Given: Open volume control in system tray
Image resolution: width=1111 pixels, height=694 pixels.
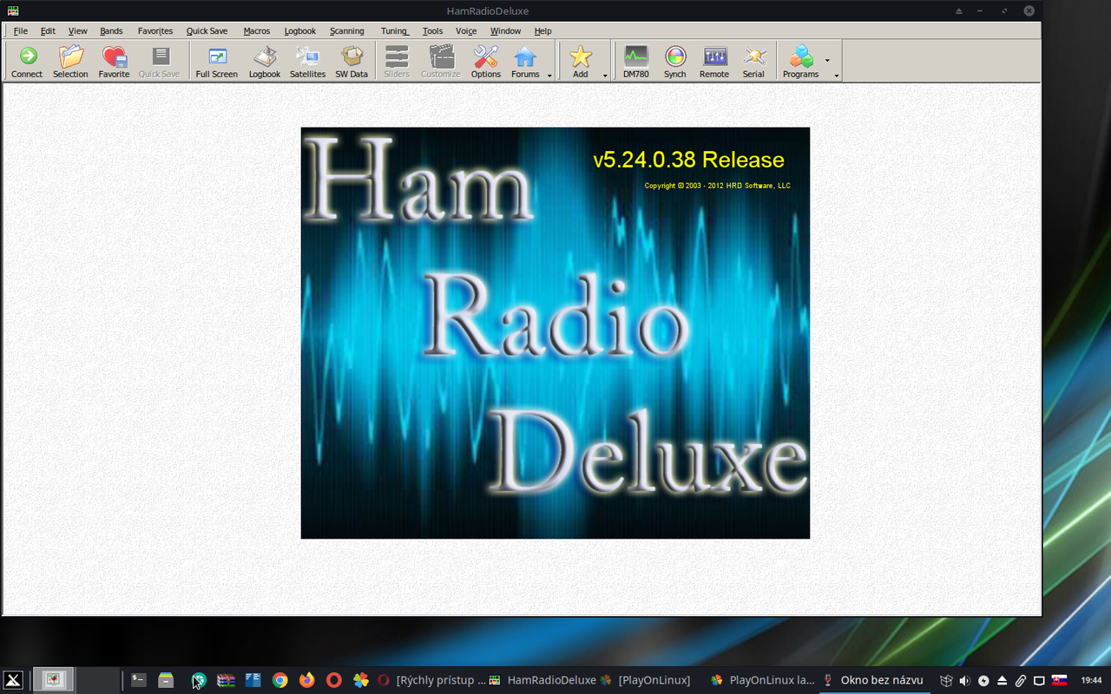Looking at the screenshot, I should point(964,680).
